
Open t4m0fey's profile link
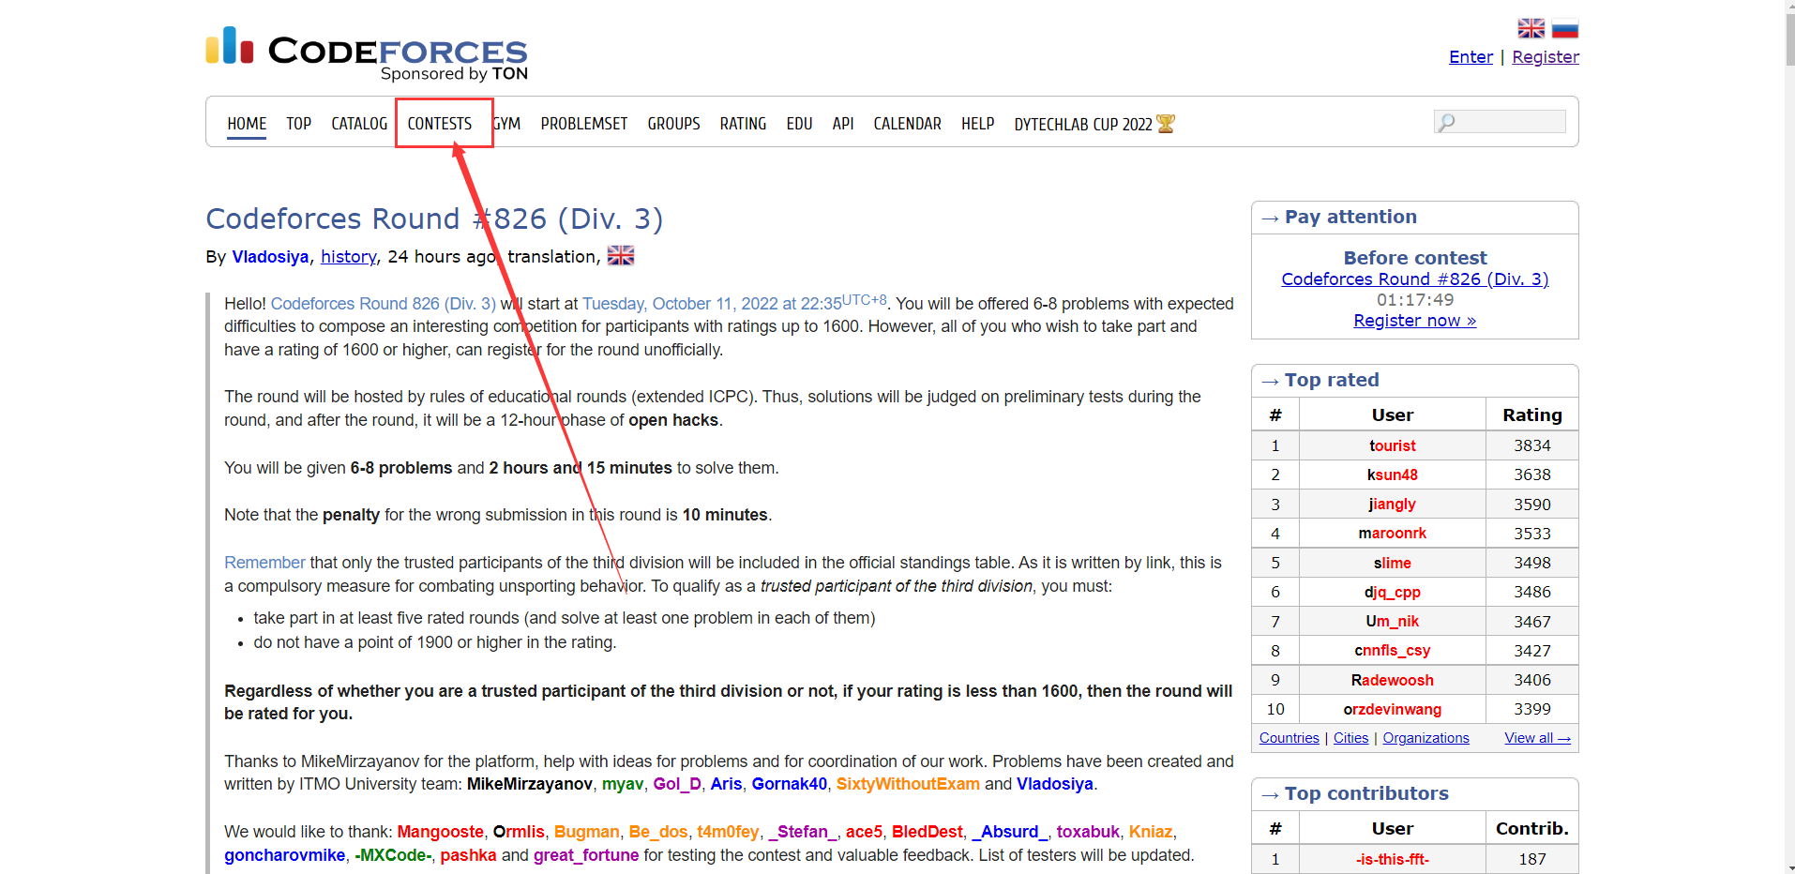[728, 832]
